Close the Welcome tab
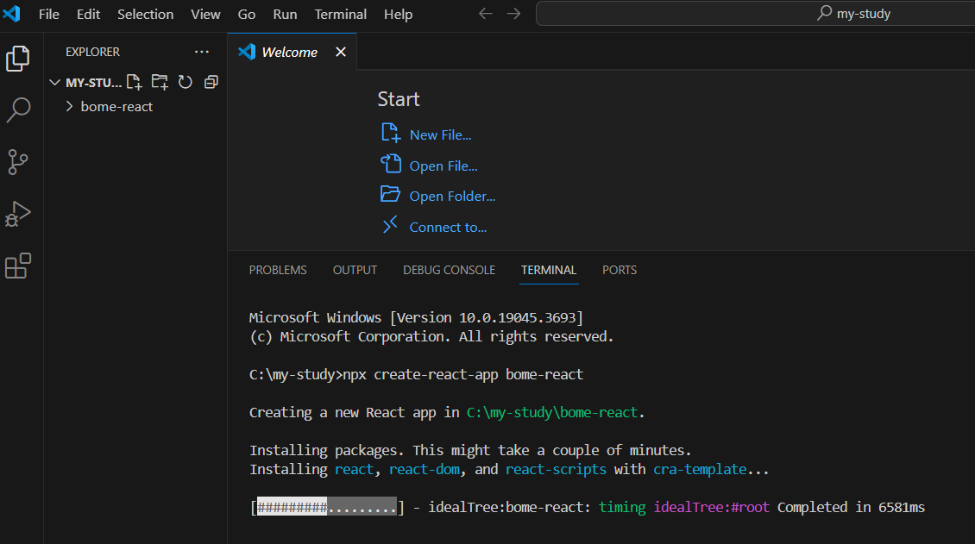 [x=341, y=53]
